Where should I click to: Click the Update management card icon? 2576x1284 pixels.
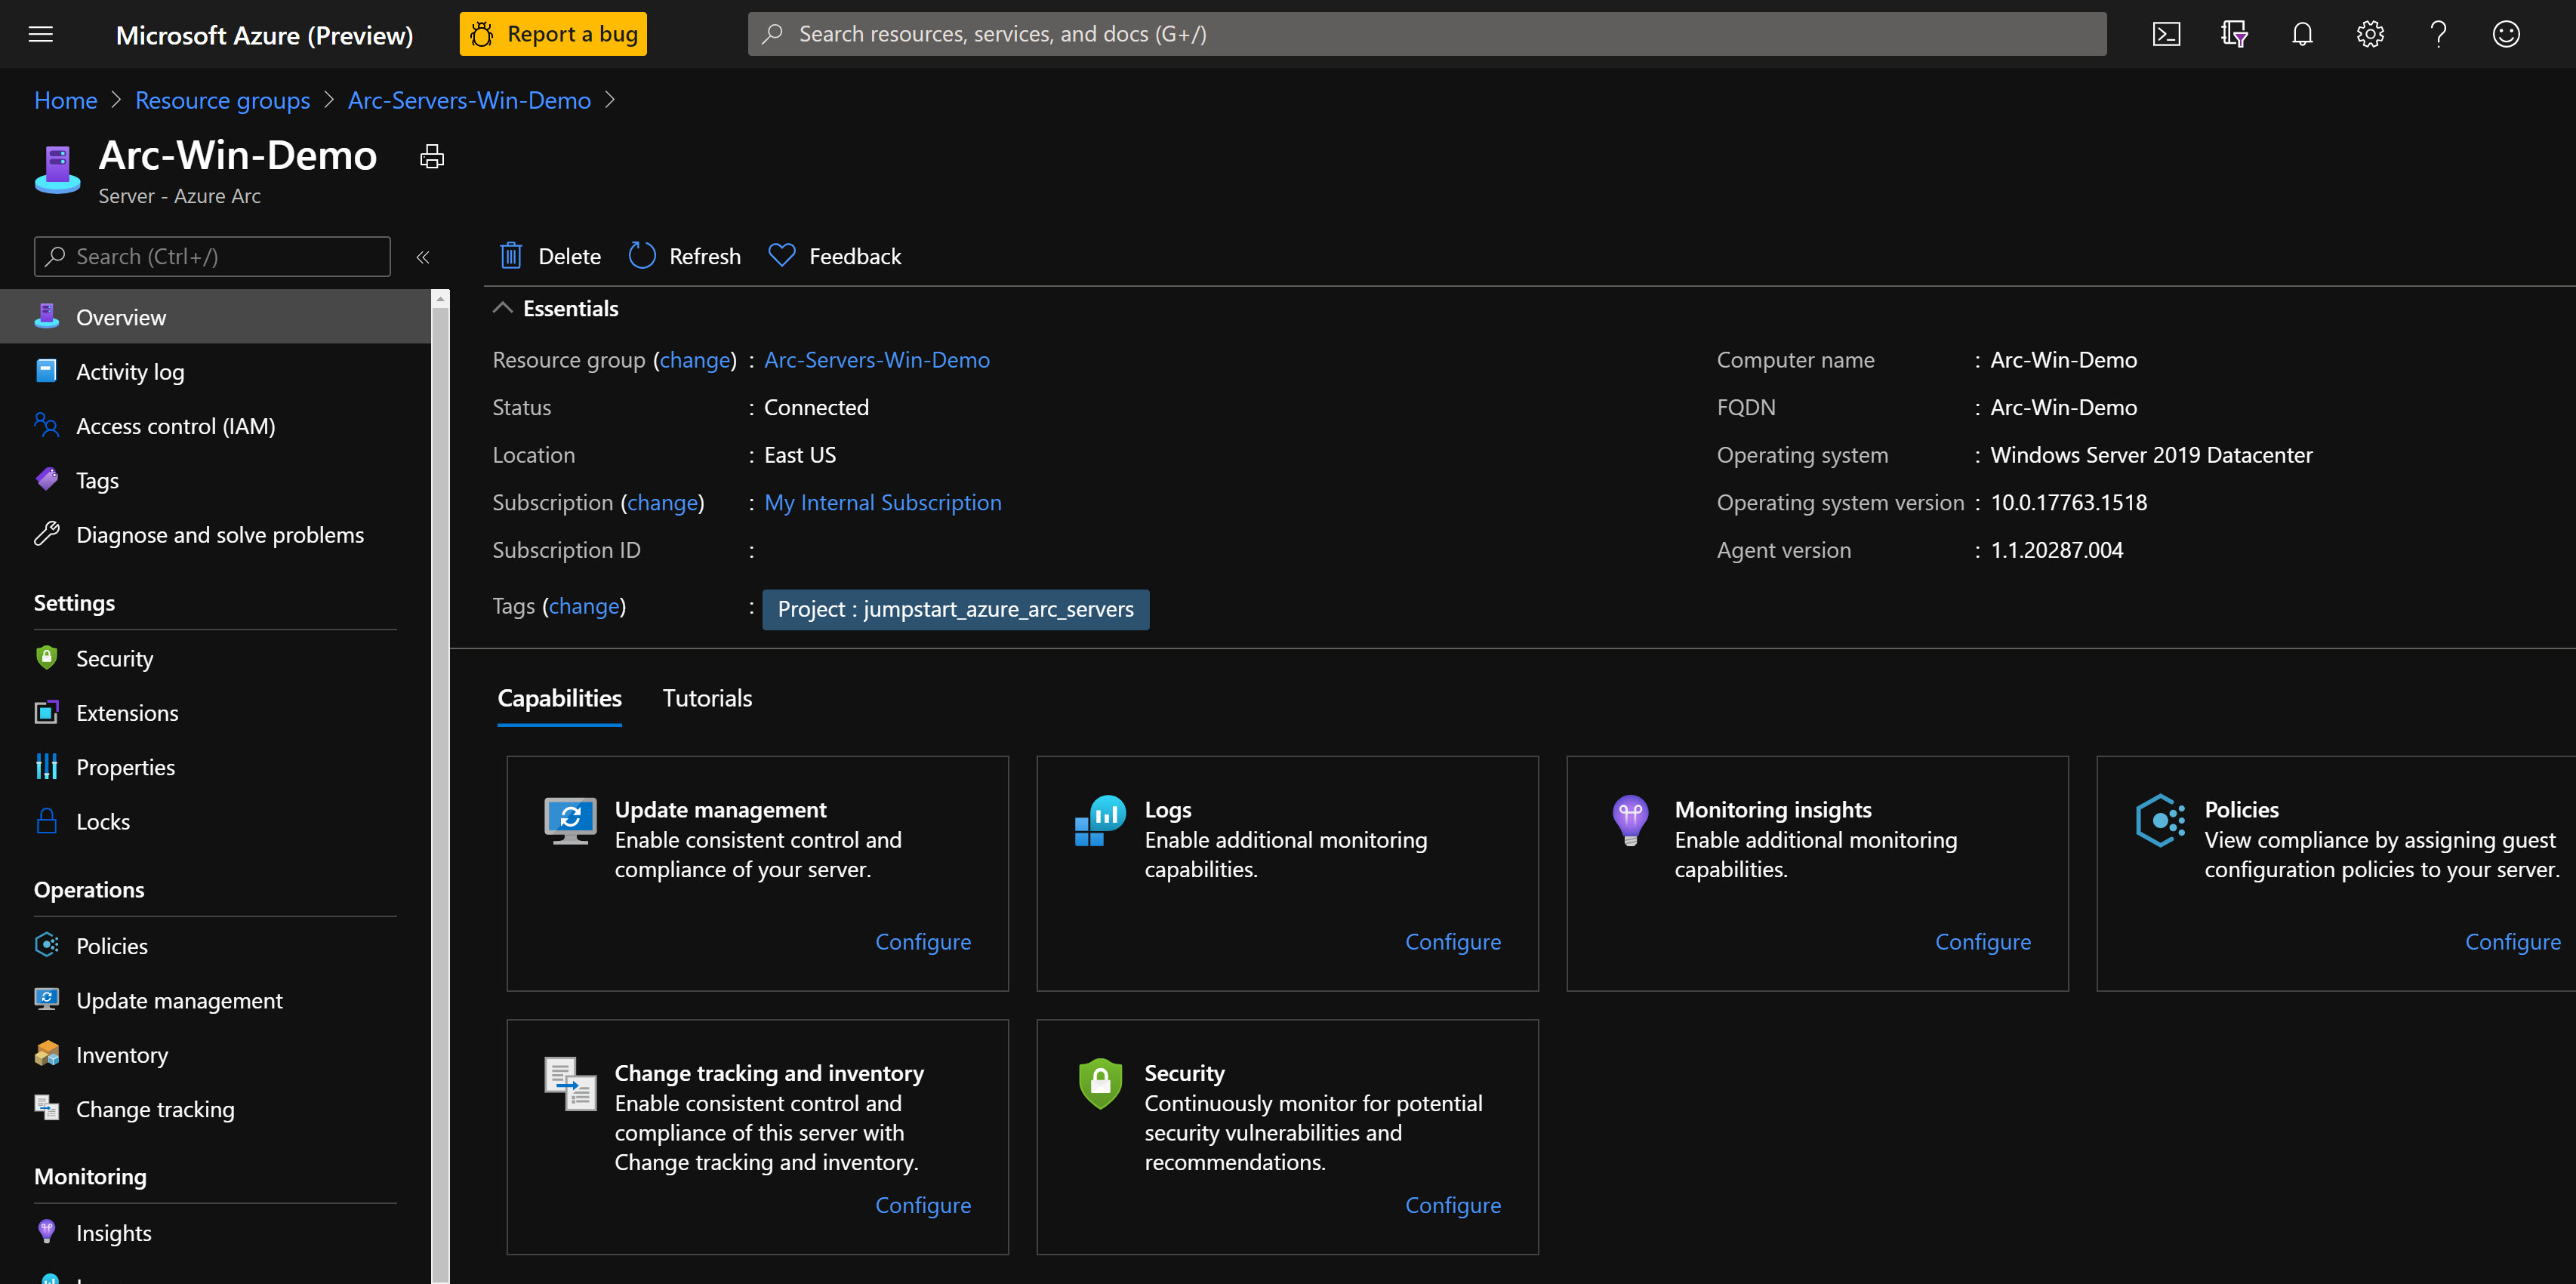570,821
